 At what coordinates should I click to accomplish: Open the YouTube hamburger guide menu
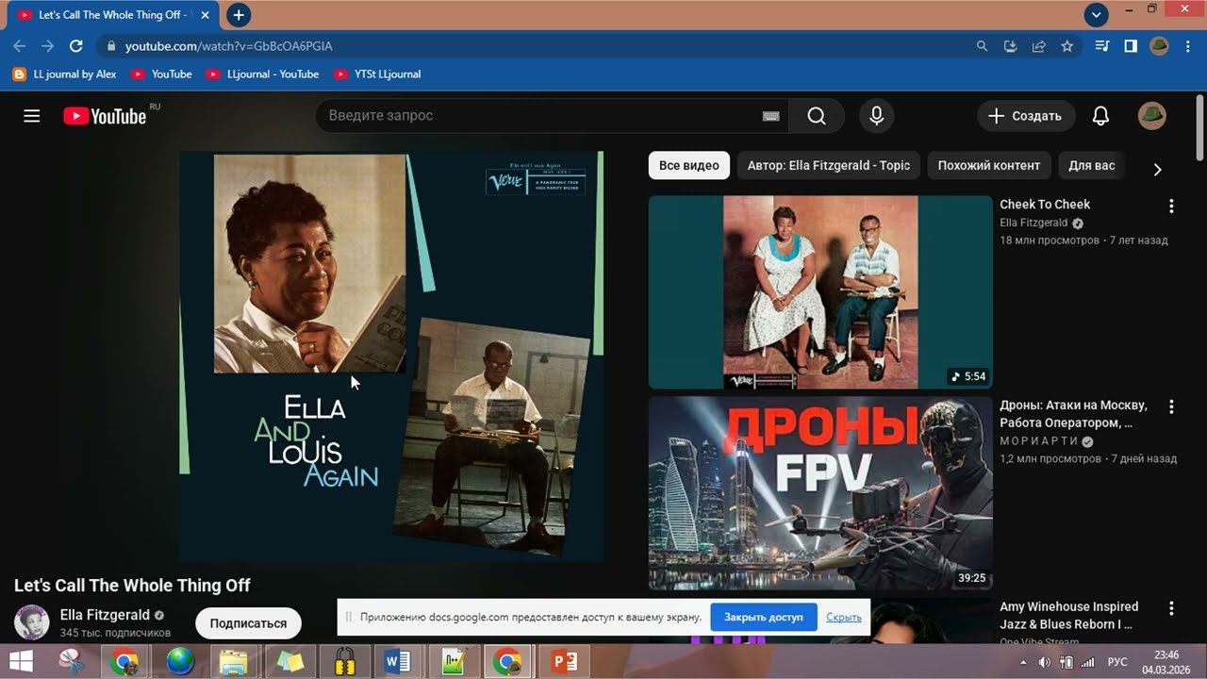point(32,116)
